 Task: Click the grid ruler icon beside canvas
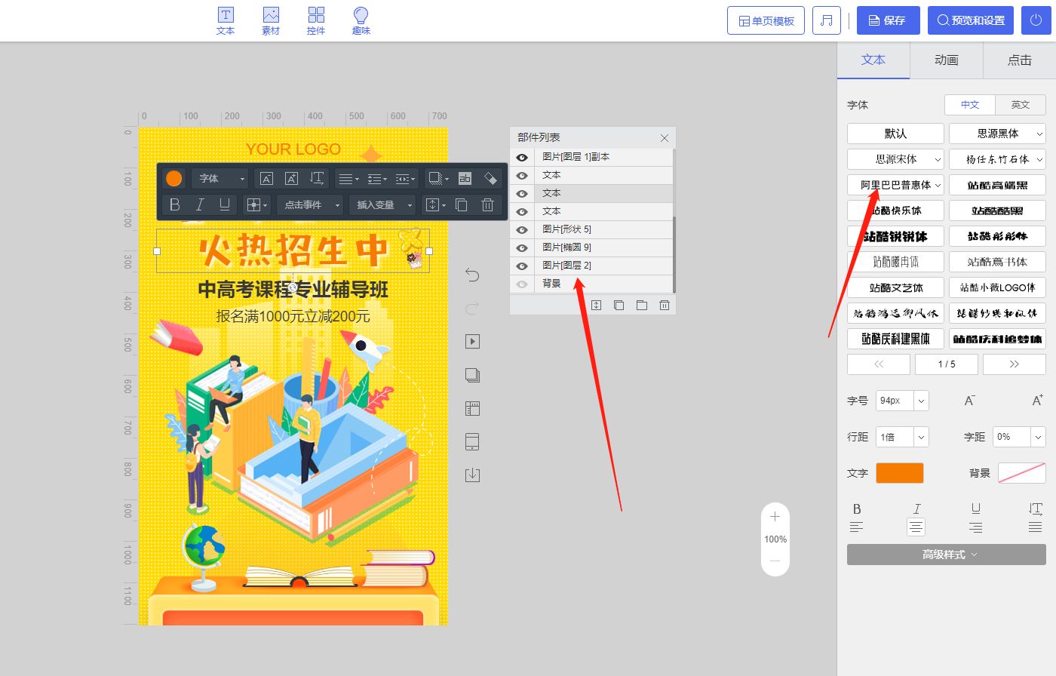(472, 408)
